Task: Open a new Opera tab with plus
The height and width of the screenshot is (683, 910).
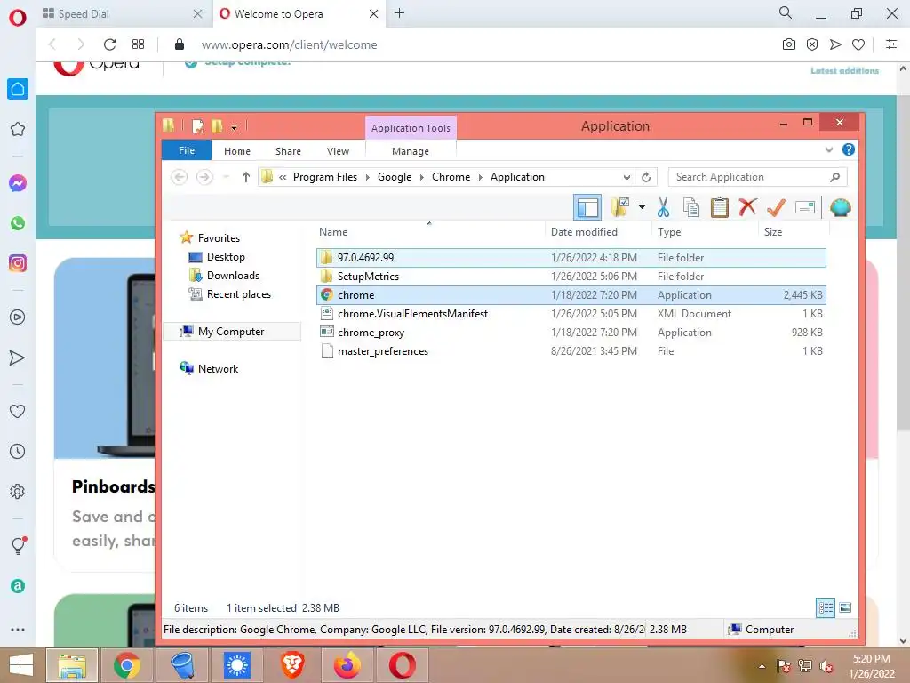Action: pos(399,13)
